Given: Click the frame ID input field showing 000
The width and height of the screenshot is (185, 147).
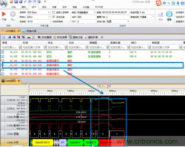Looking at the screenshot, I should [x=86, y=17].
